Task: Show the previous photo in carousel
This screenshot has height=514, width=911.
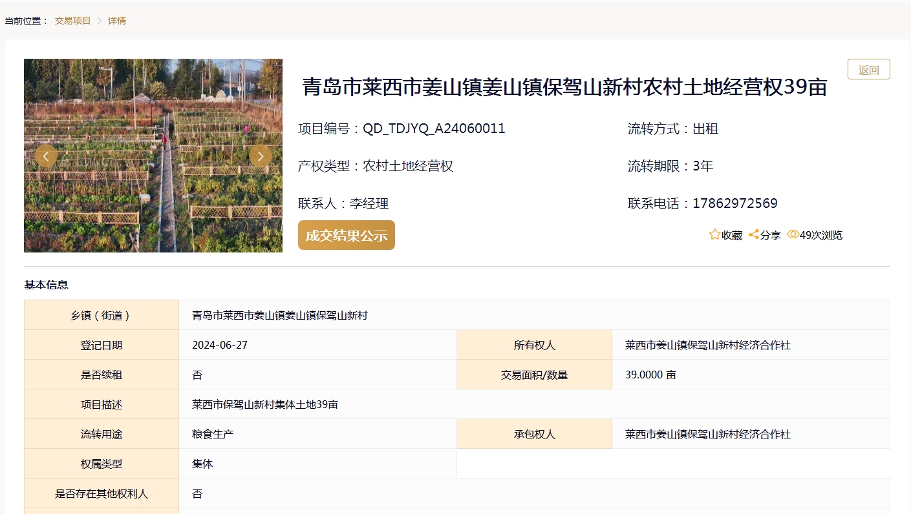Action: (46, 156)
